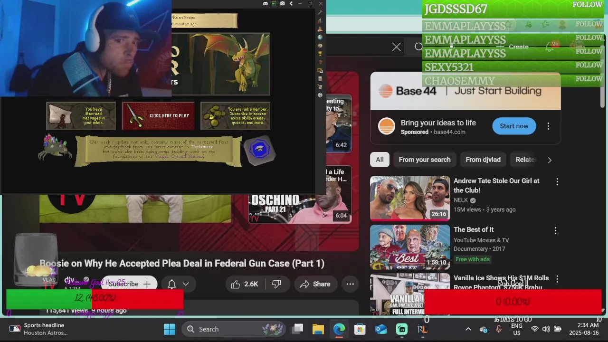The height and width of the screenshot is (342, 608).
Task: Open the Vanilla Ice Rolls Royce video title
Action: point(501,282)
